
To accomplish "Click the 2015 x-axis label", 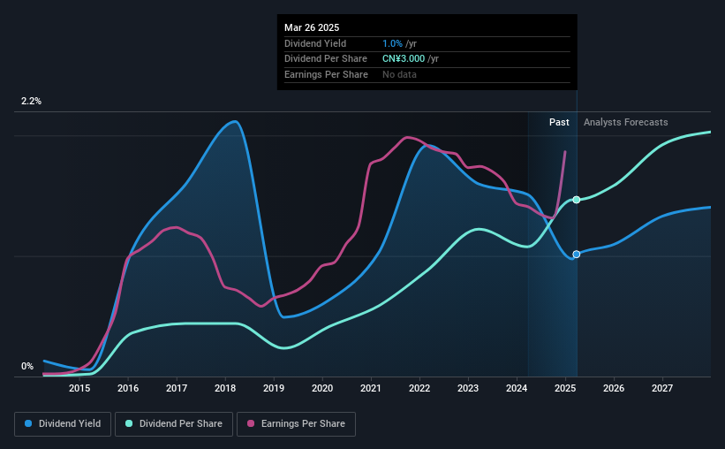I will [79, 388].
